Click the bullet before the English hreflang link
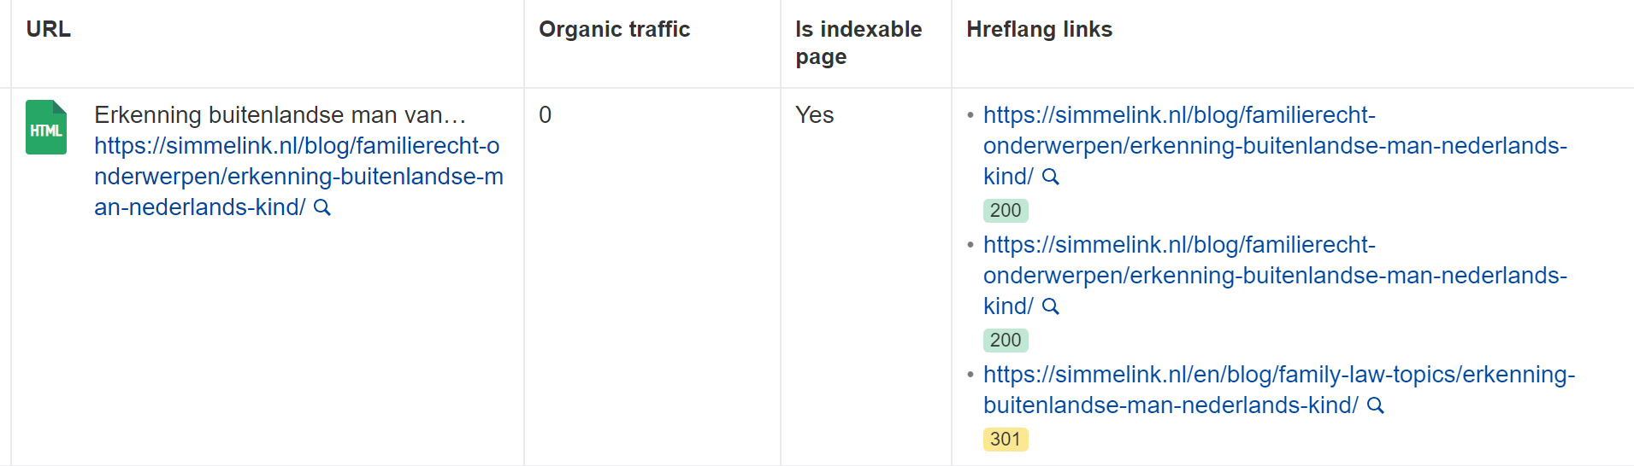Viewport: 1634px width, 466px height. click(x=970, y=375)
